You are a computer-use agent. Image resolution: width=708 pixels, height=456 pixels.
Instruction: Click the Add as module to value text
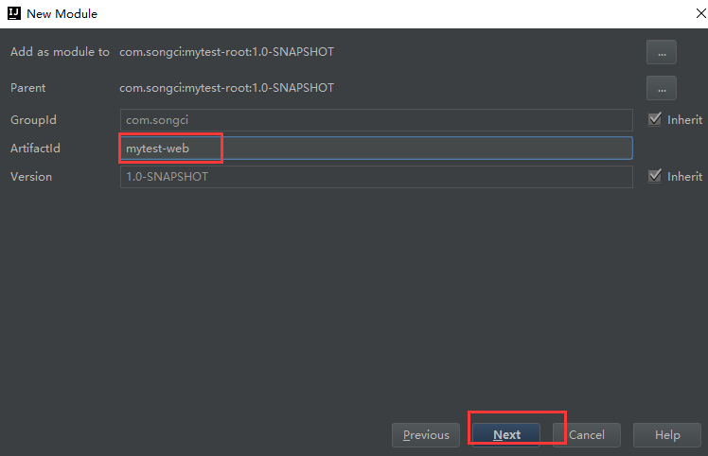pyautogui.click(x=226, y=52)
